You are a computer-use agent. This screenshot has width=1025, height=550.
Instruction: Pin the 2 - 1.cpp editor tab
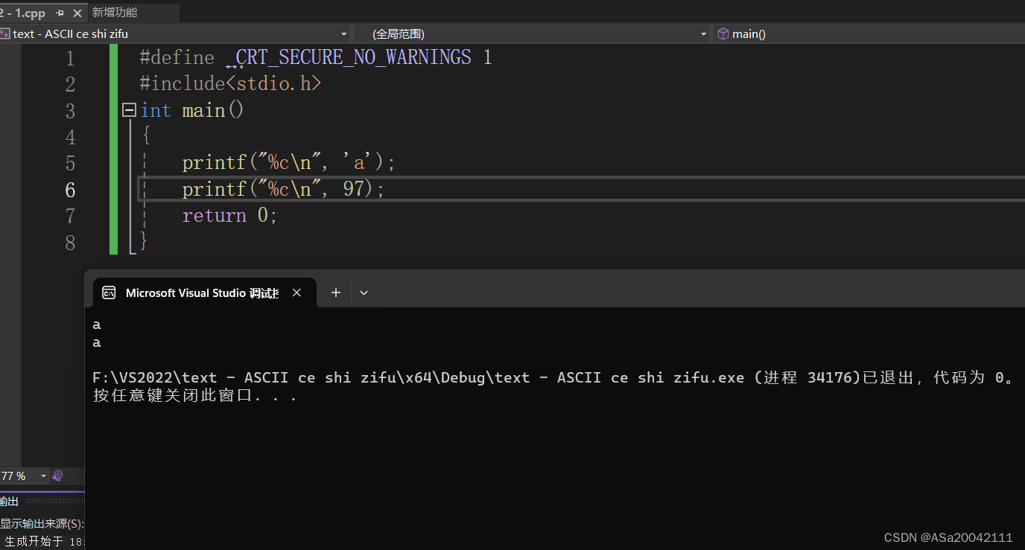tap(60, 13)
